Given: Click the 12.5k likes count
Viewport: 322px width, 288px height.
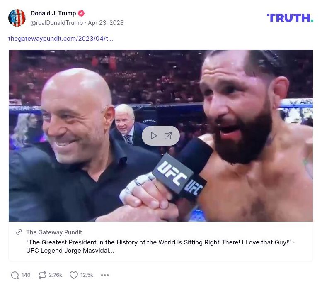Looking at the screenshot, I should pyautogui.click(x=87, y=275).
